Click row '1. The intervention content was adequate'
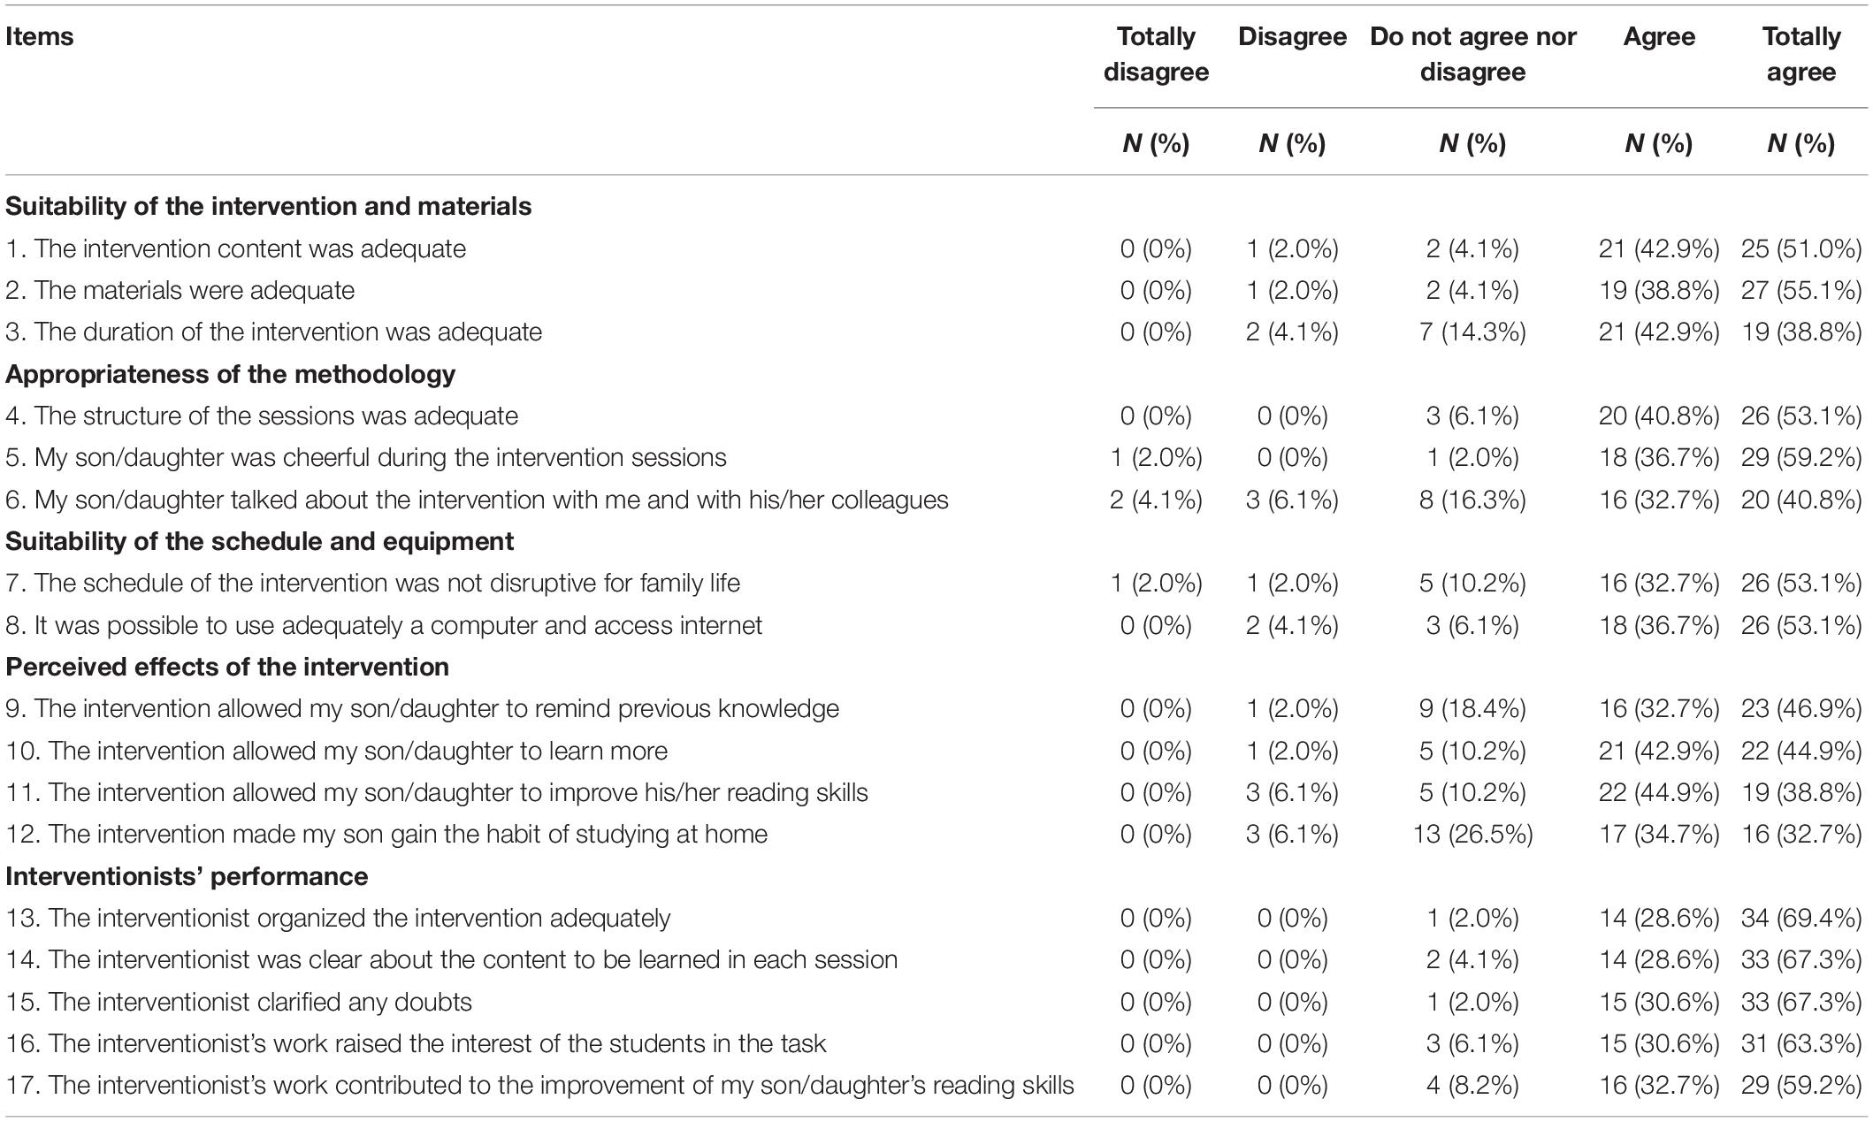The image size is (1873, 1122). point(936,249)
